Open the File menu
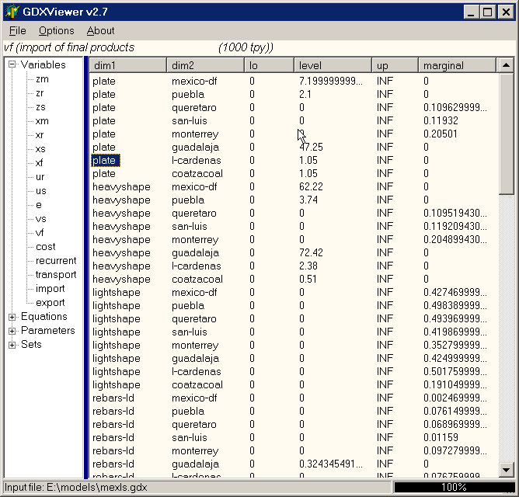The width and height of the screenshot is (519, 497). coord(17,30)
